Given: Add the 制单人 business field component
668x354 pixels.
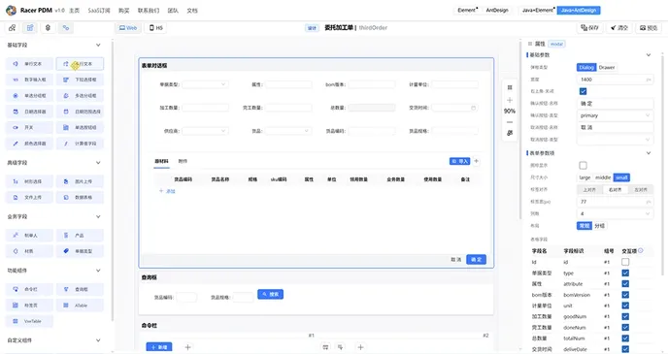Looking at the screenshot, I should (29, 235).
